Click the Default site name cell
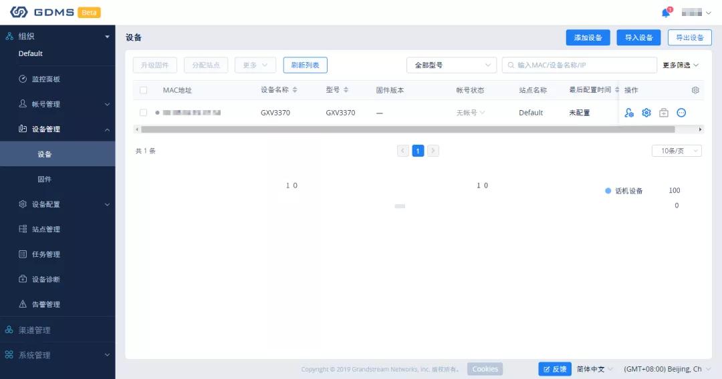Viewport: 722px width, 379px height. tap(531, 113)
